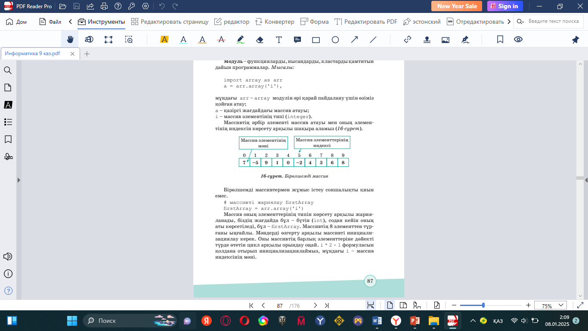Show page thumbnails panel in sidebar
Screen dimensions: 588x331
(x=8, y=87)
